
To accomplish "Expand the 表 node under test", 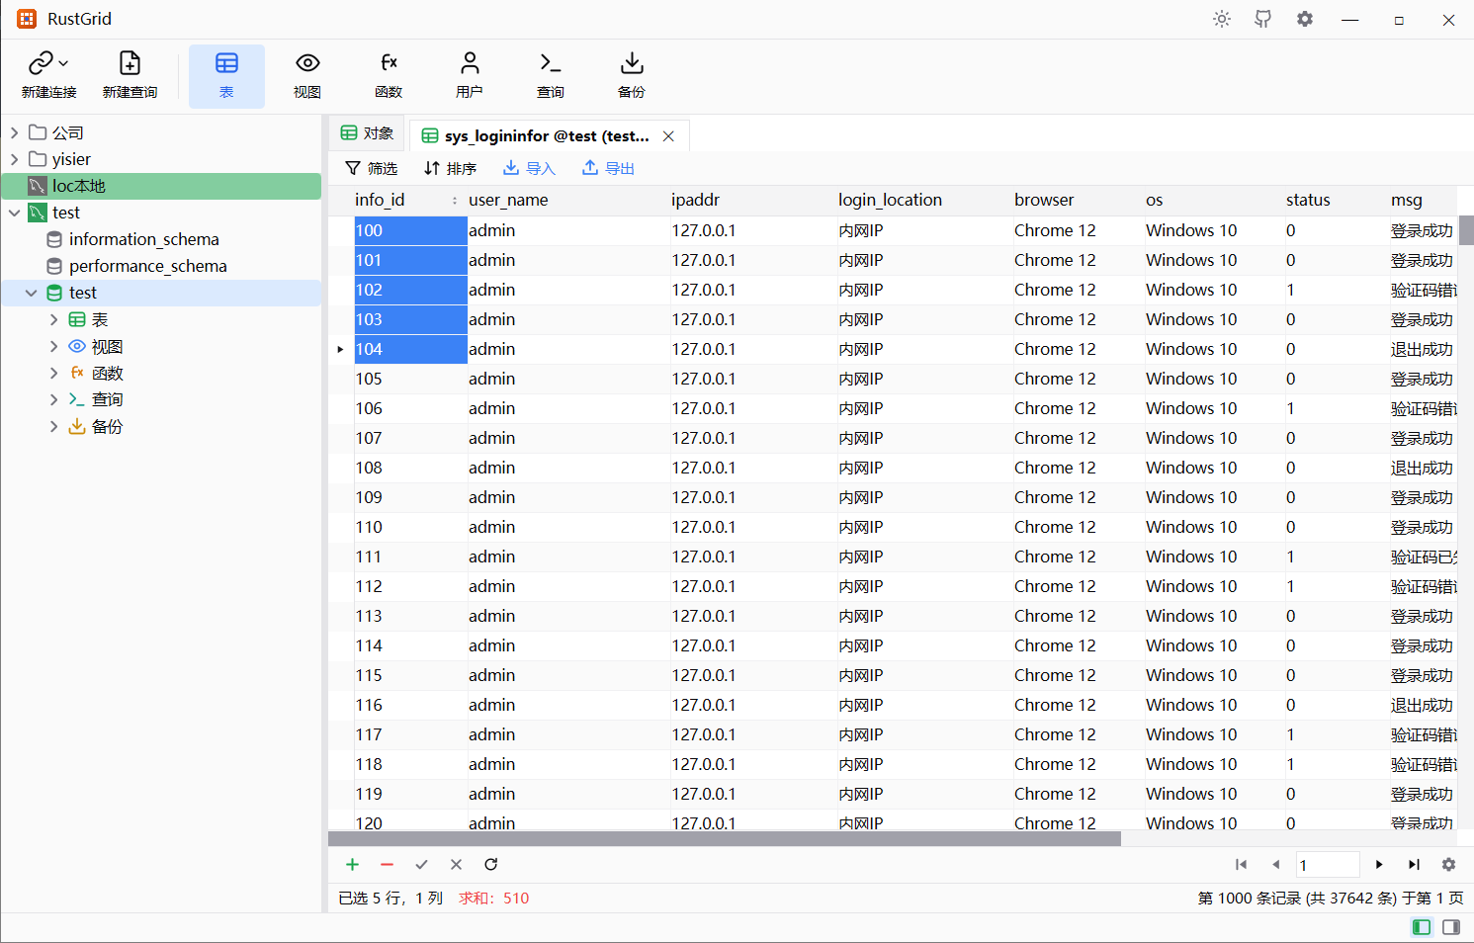I will coord(53,319).
